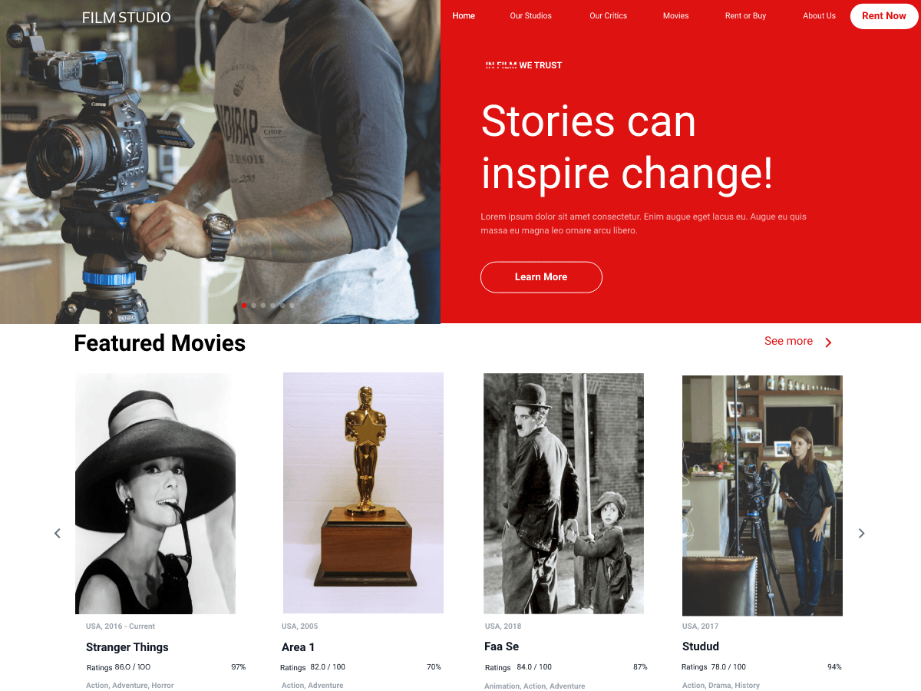This screenshot has height=691, width=921.
Task: Select the last carousel indicator dot
Action: [x=291, y=305]
